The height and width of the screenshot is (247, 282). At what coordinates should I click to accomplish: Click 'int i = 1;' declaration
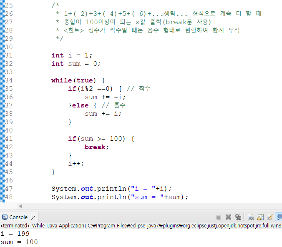[72, 55]
